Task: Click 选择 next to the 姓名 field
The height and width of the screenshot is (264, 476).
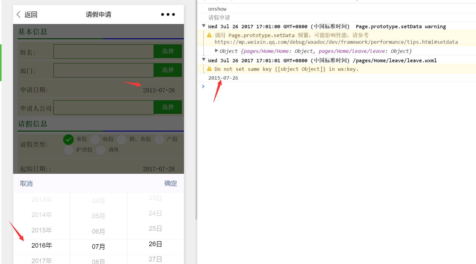Action: pyautogui.click(x=168, y=51)
